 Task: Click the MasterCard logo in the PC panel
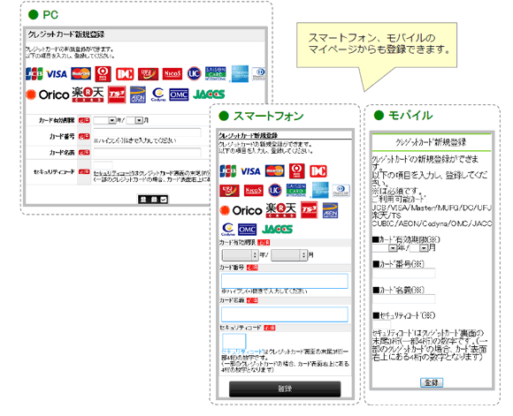pos(80,74)
